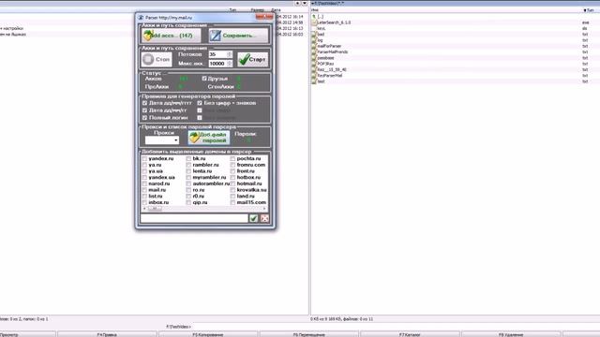The image size is (600, 337).
Task: Select the Rez__15_59_40 file icon
Action: (314, 69)
